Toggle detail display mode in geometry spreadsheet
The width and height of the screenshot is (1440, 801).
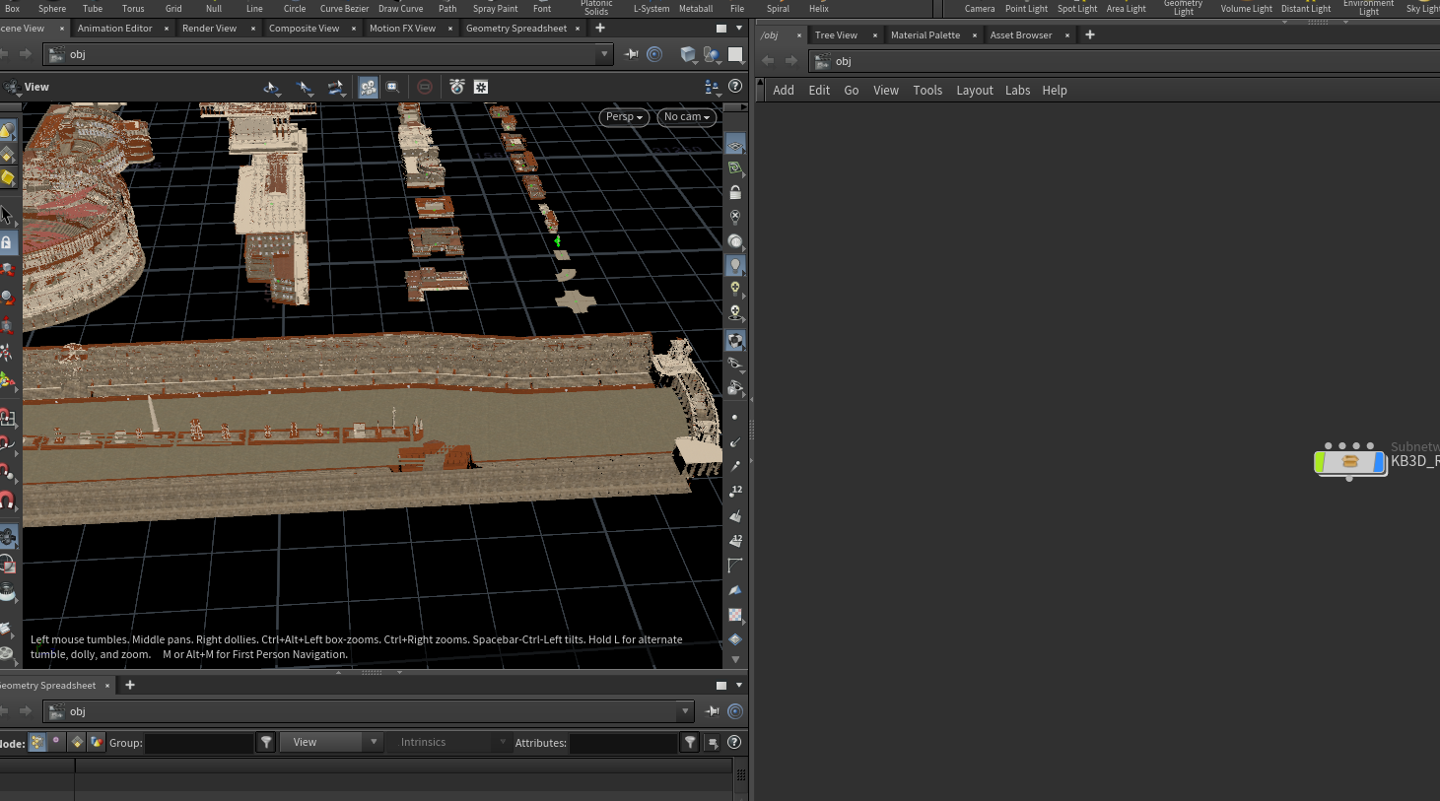pos(97,742)
